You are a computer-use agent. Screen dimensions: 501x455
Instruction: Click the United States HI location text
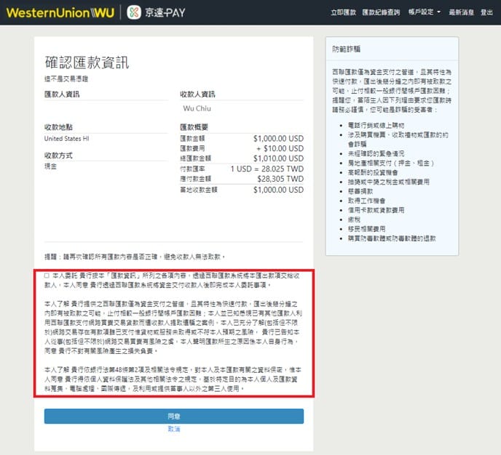point(66,138)
